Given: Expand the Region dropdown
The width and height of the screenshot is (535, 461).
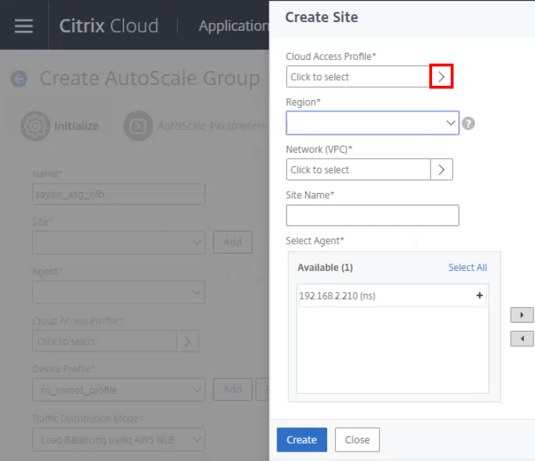Looking at the screenshot, I should pyautogui.click(x=451, y=123).
